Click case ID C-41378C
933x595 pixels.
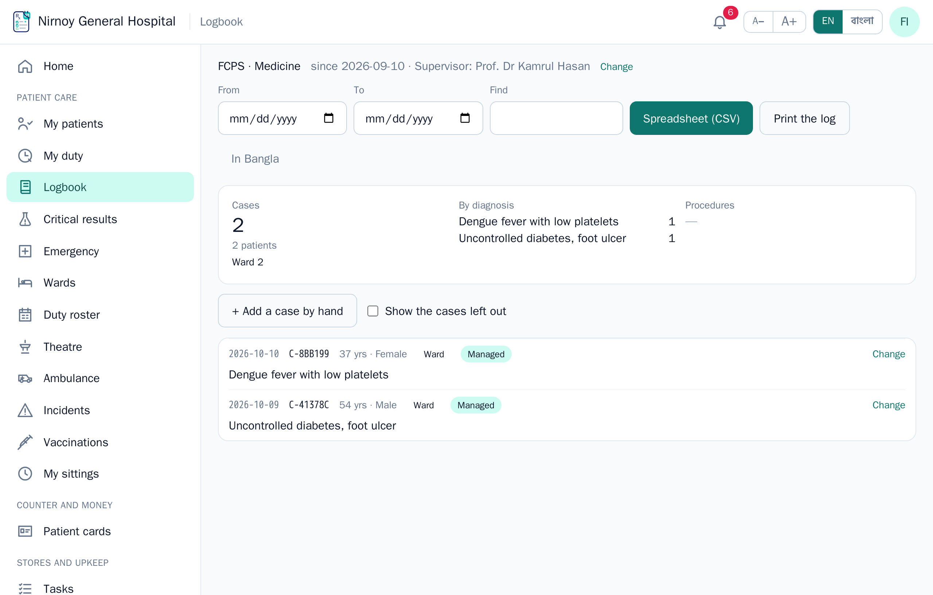click(x=309, y=405)
